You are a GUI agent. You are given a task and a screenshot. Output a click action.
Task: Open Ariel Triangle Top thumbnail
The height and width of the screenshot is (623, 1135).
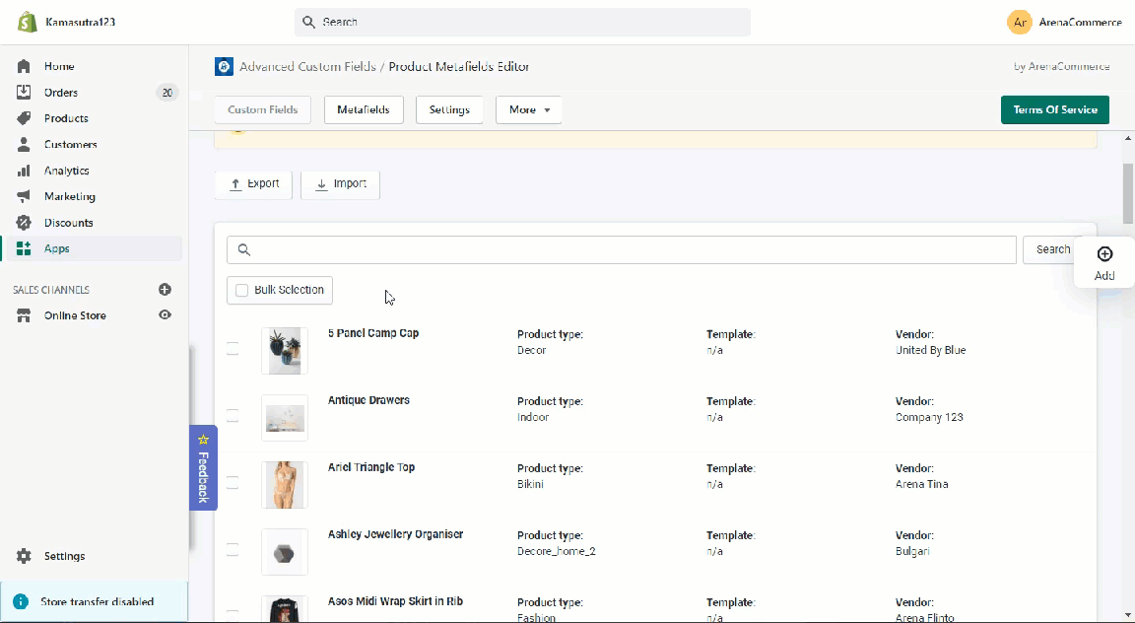coord(285,485)
